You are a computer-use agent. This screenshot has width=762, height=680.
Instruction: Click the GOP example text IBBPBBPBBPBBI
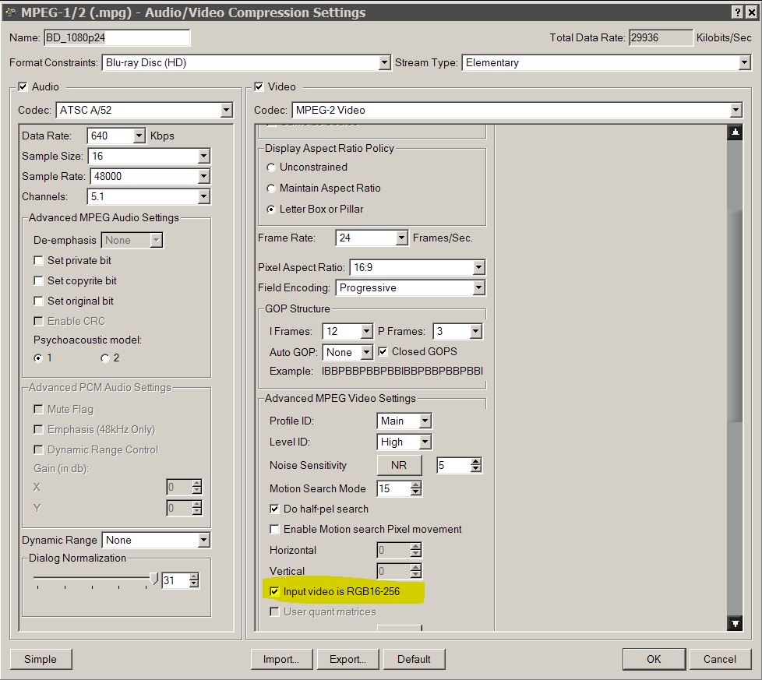(402, 371)
